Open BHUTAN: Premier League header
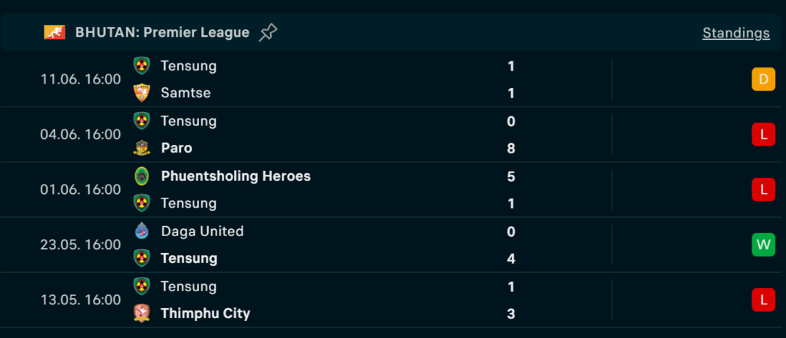 pos(162,32)
